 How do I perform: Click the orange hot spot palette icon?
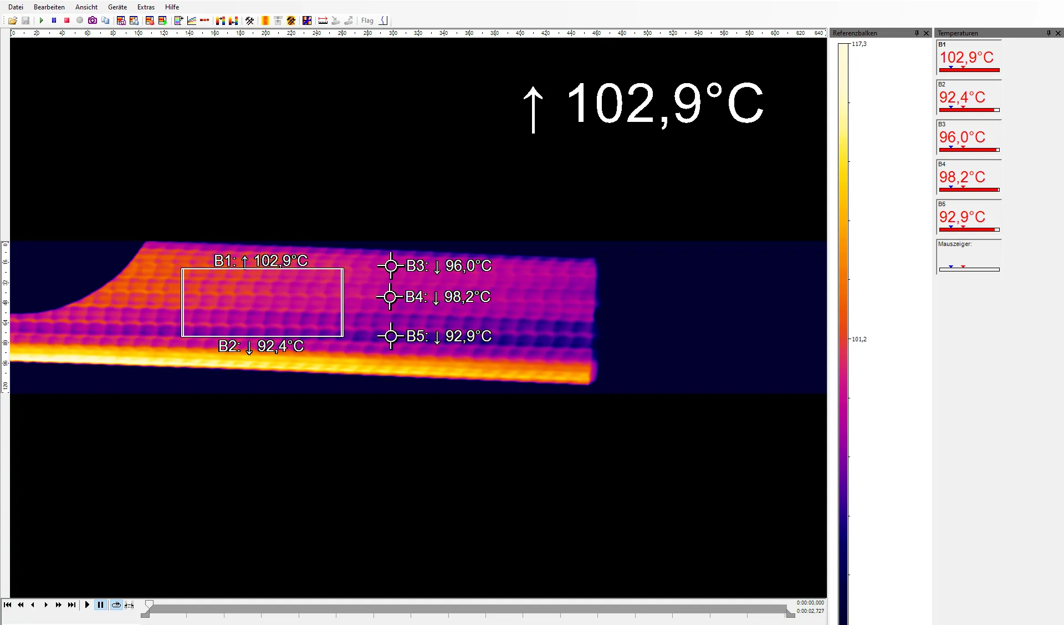pos(265,21)
